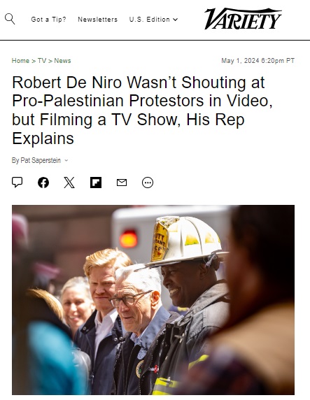This screenshot has height=400, width=310.
Task: Follow the News breadcrumb link
Action: click(x=62, y=61)
